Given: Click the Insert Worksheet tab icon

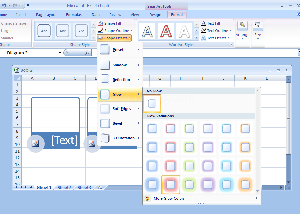Looking at the screenshot, I should [100, 187].
